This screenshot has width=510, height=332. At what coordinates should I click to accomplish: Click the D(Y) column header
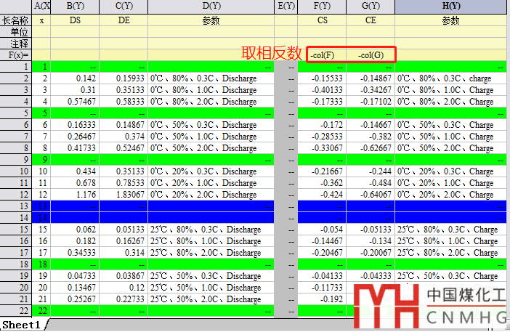coord(211,7)
